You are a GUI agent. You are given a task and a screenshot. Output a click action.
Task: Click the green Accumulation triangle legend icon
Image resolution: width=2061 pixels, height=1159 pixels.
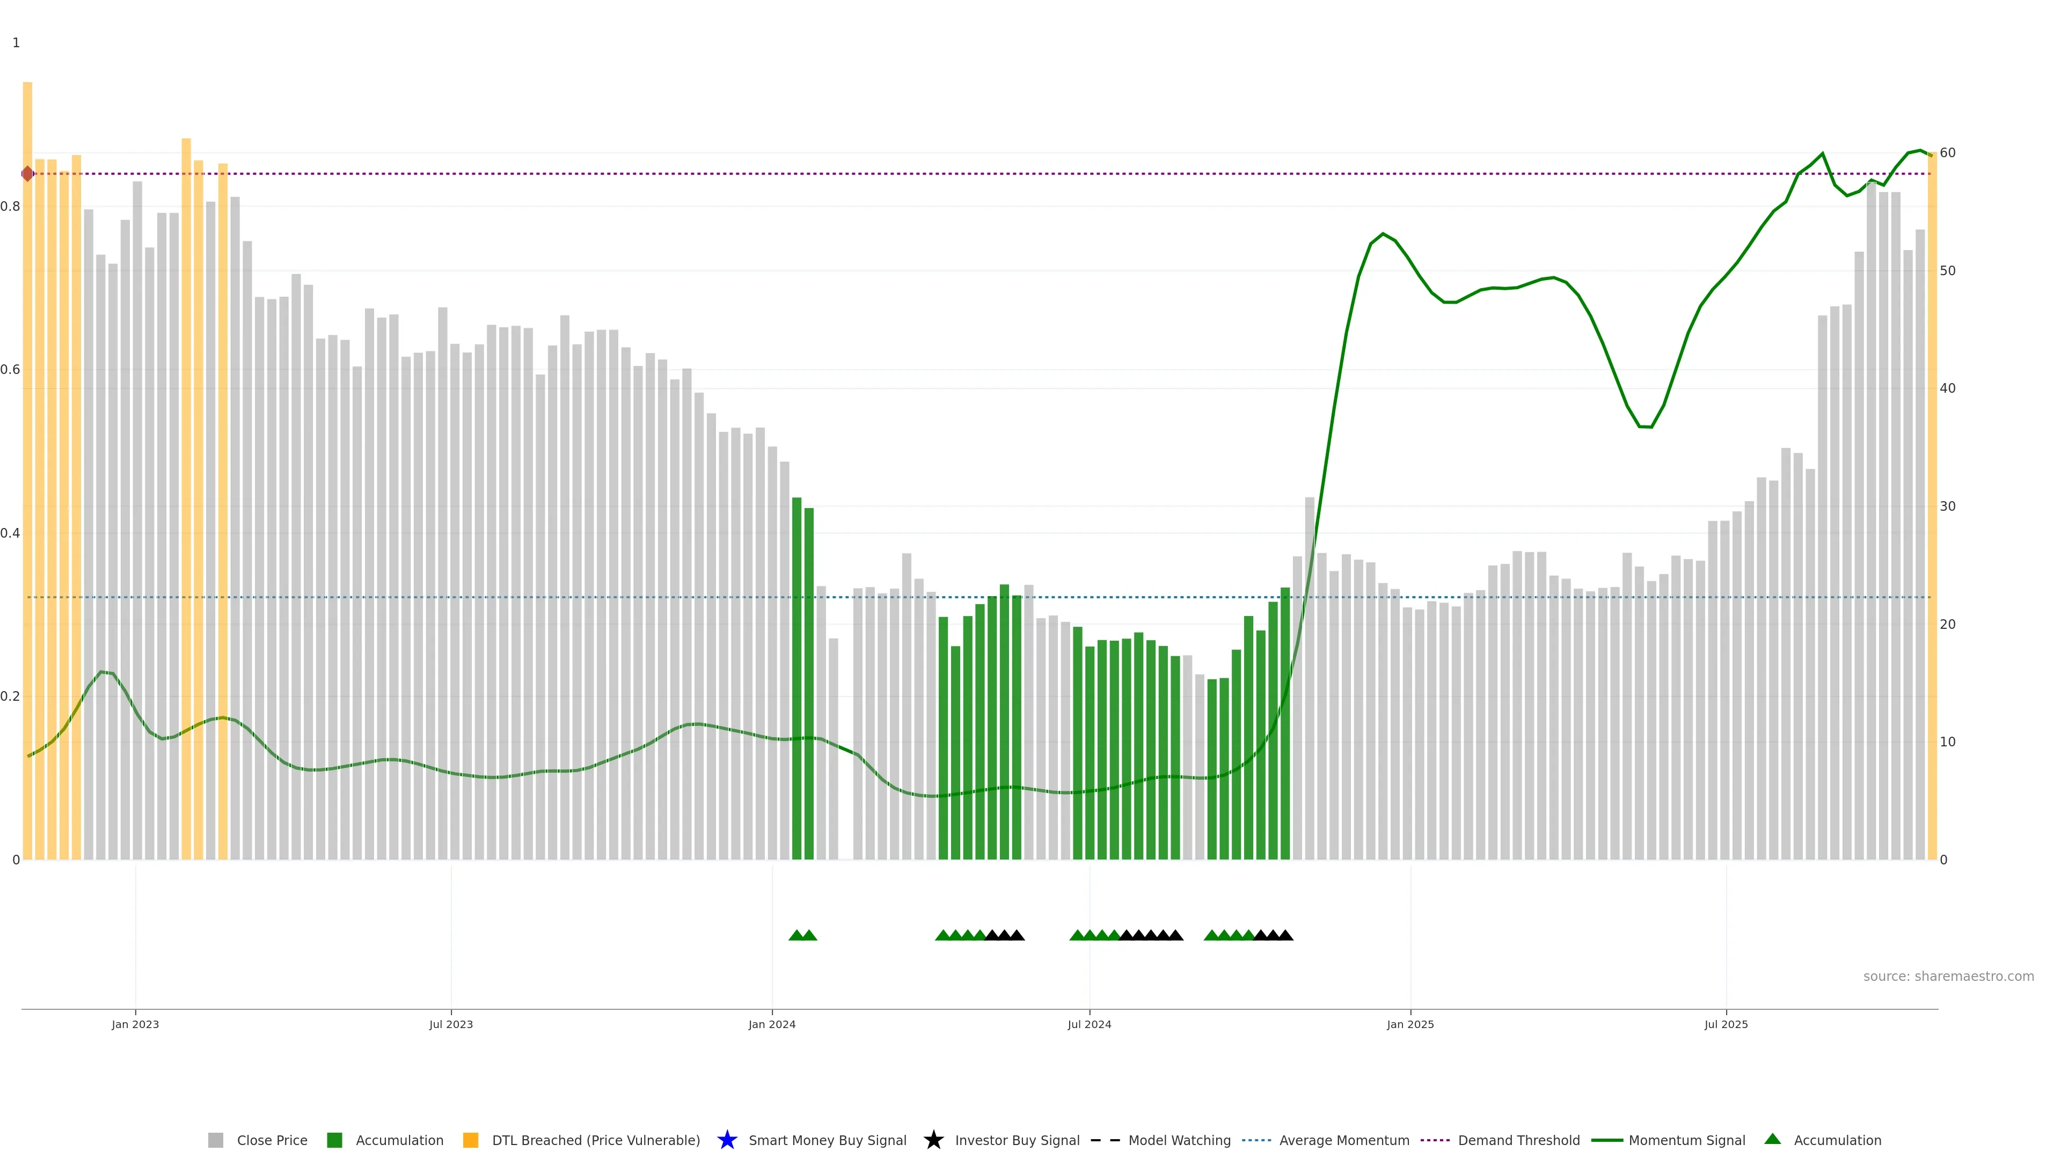[x=1772, y=1139]
